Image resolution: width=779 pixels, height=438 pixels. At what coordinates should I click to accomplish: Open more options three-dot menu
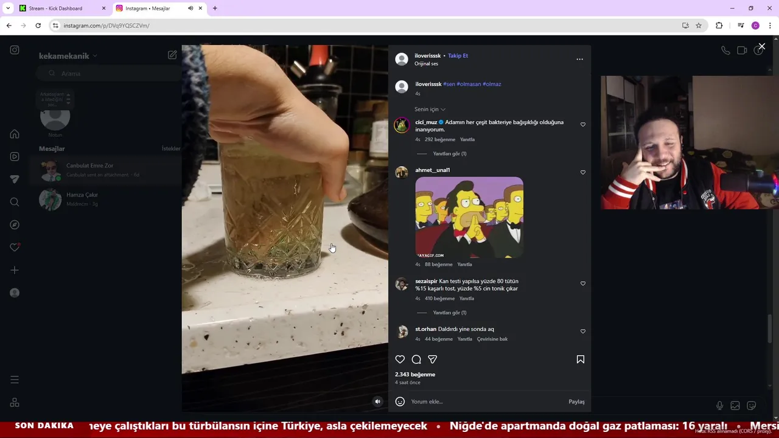579,59
